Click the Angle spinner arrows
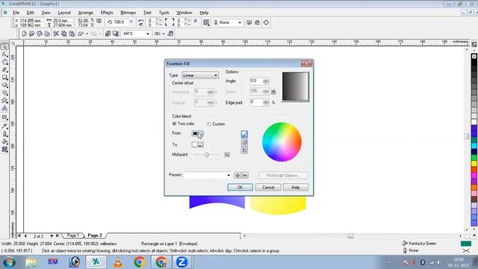478x269 pixels. (x=266, y=81)
